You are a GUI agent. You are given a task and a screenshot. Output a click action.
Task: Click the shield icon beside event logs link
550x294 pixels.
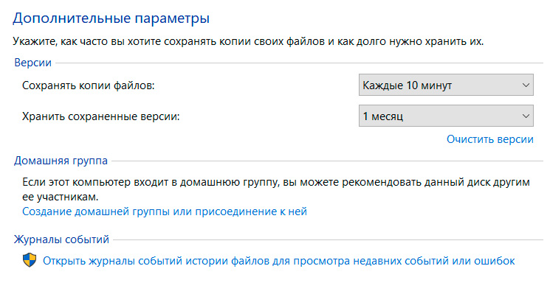point(30,260)
